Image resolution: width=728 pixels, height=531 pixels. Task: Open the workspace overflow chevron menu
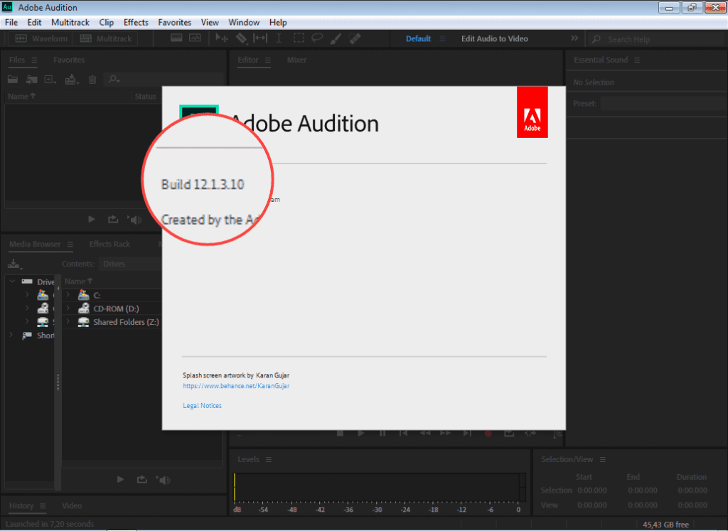pos(574,38)
